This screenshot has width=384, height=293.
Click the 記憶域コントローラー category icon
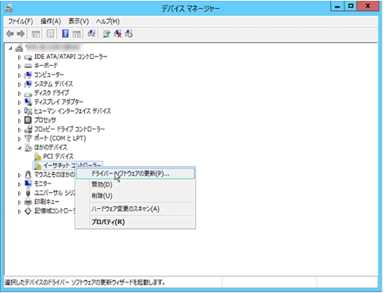pos(29,211)
